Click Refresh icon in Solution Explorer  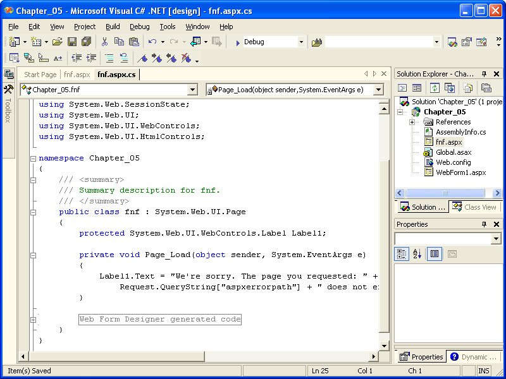pyautogui.click(x=435, y=88)
